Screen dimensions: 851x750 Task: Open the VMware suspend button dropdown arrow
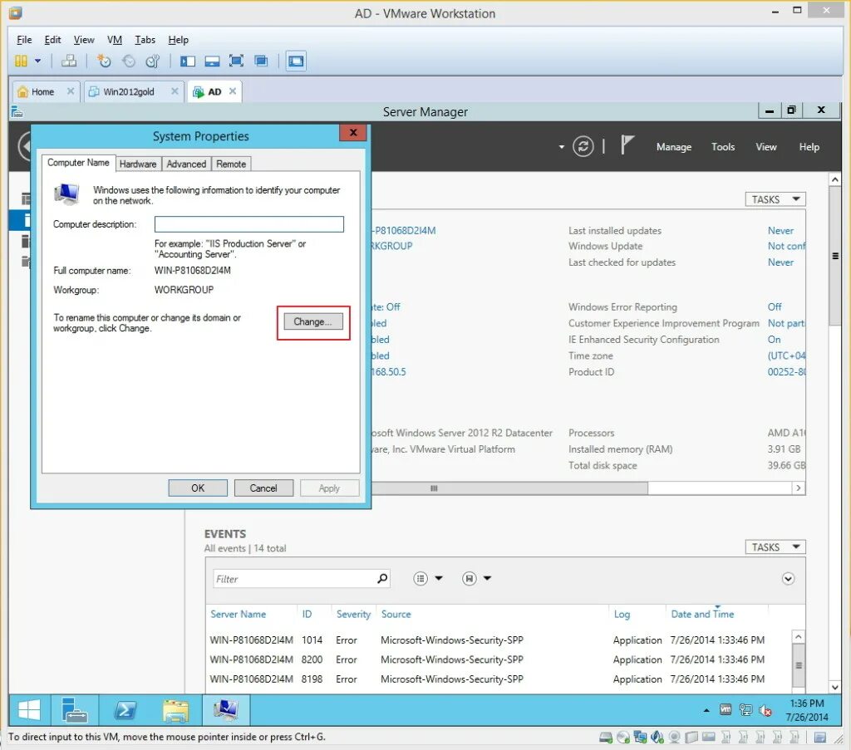coord(37,60)
